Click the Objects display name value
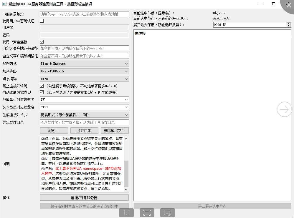 (219, 13)
